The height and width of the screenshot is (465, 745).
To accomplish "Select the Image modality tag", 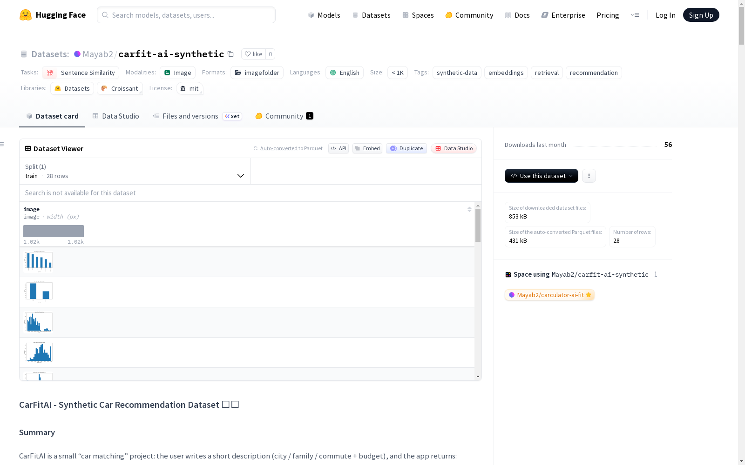I will [x=177, y=73].
